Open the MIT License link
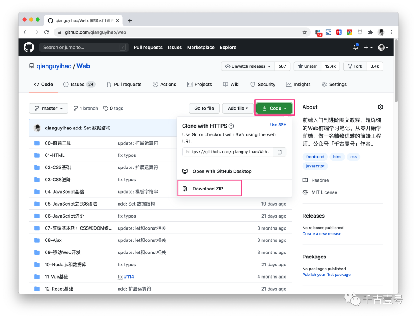 (324, 192)
